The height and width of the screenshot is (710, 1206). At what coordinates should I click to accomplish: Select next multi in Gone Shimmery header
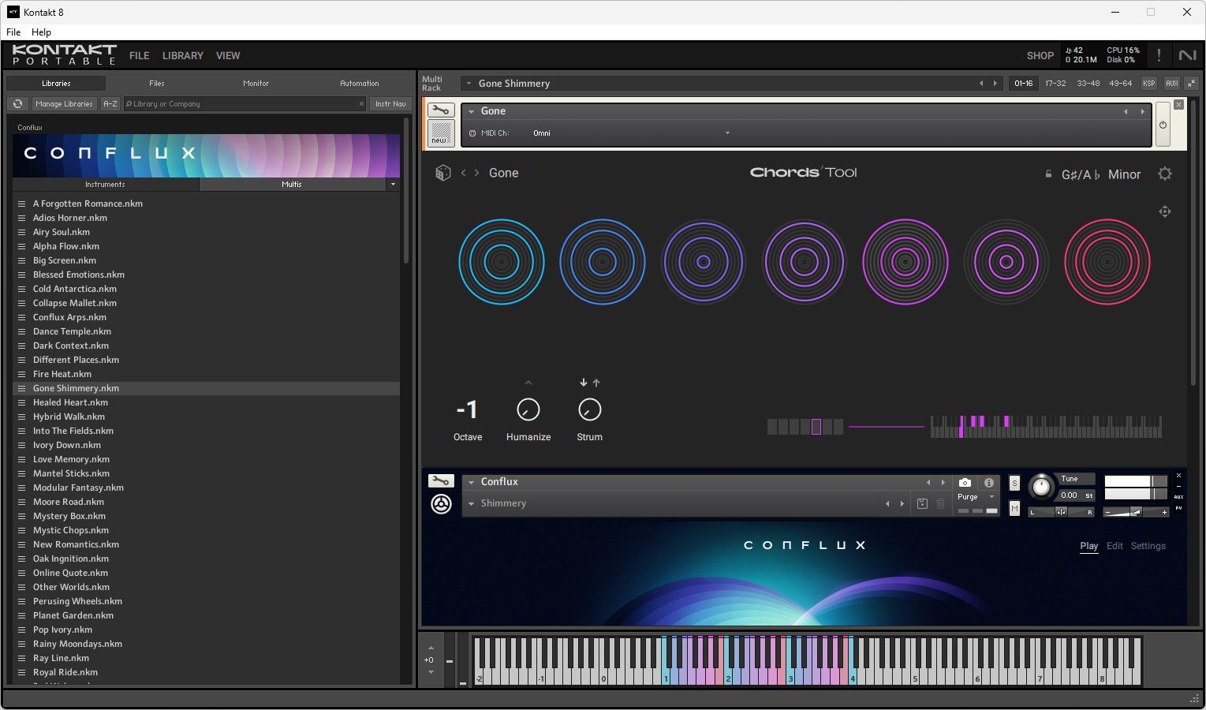(x=995, y=83)
